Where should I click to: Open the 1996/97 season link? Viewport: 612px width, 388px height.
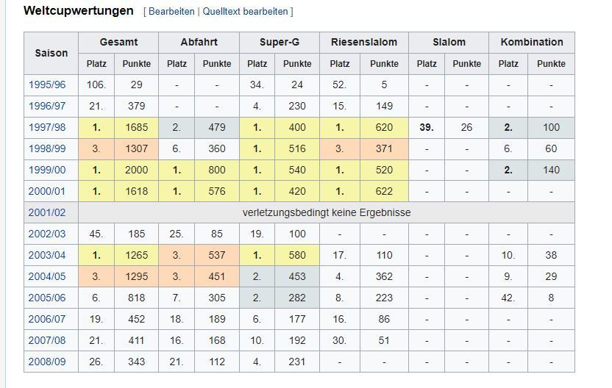point(47,106)
